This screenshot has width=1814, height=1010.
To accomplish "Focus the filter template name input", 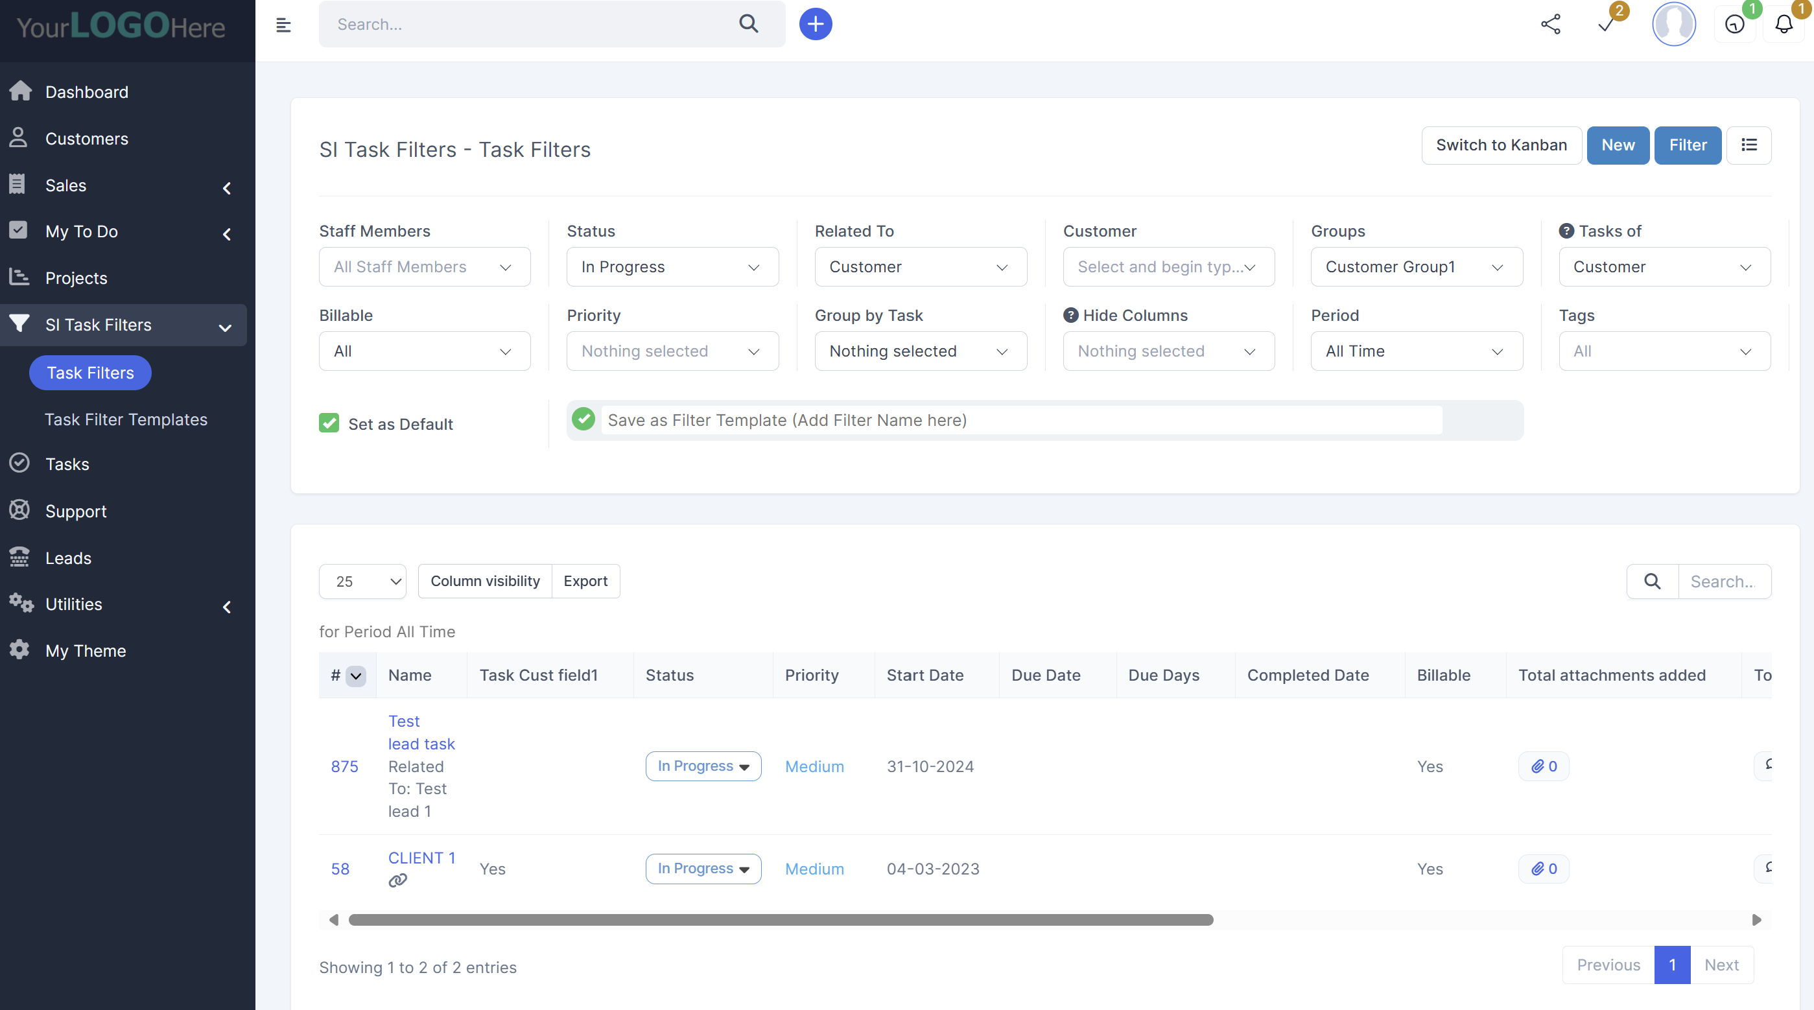I will pyautogui.click(x=1021, y=420).
